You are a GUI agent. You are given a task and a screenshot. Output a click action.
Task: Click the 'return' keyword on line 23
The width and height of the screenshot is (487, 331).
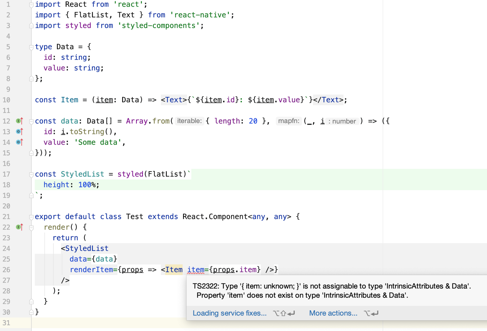[65, 238]
